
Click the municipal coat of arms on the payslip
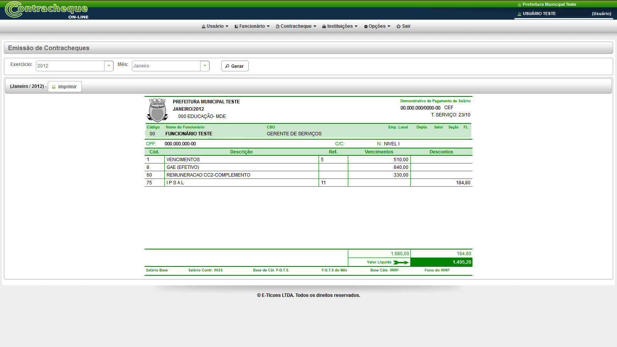click(x=157, y=110)
